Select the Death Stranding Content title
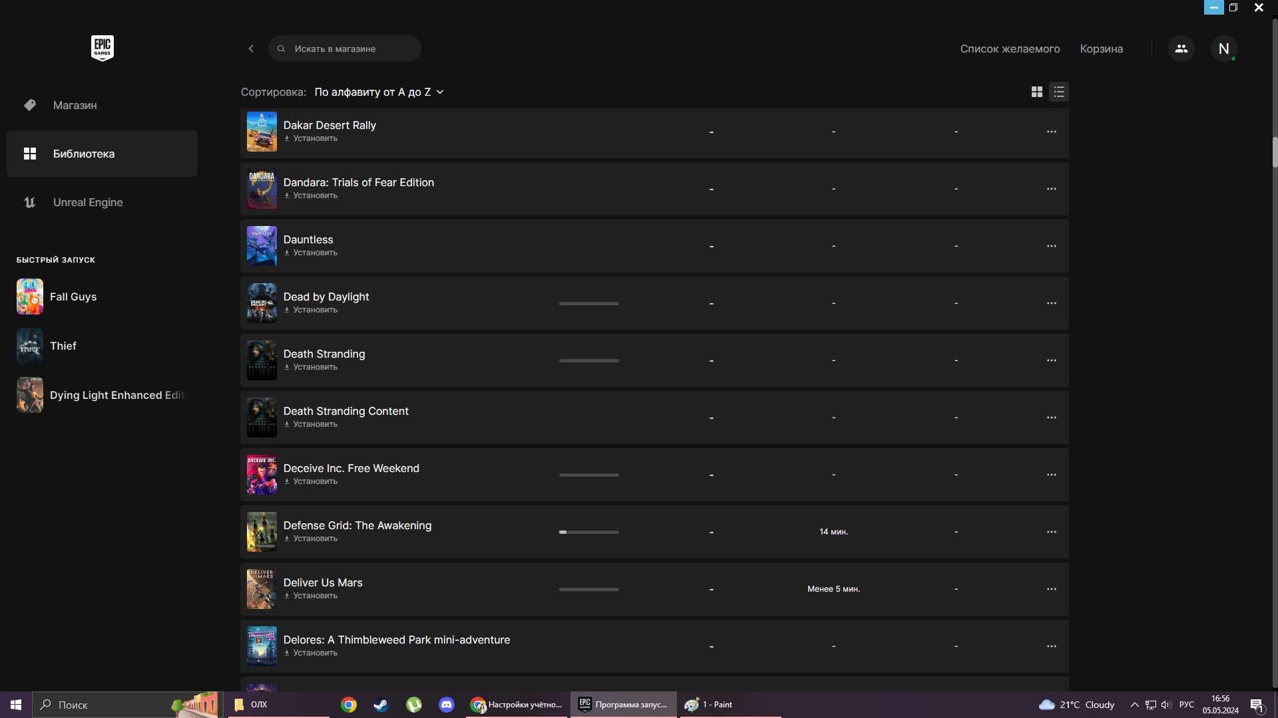The height and width of the screenshot is (718, 1278). pyautogui.click(x=346, y=411)
